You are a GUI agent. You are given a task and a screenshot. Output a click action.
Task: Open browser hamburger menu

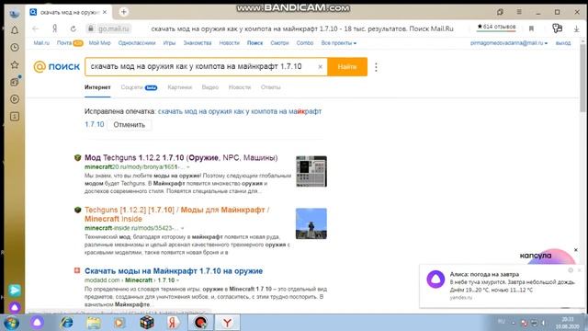pyautogui.click(x=519, y=12)
